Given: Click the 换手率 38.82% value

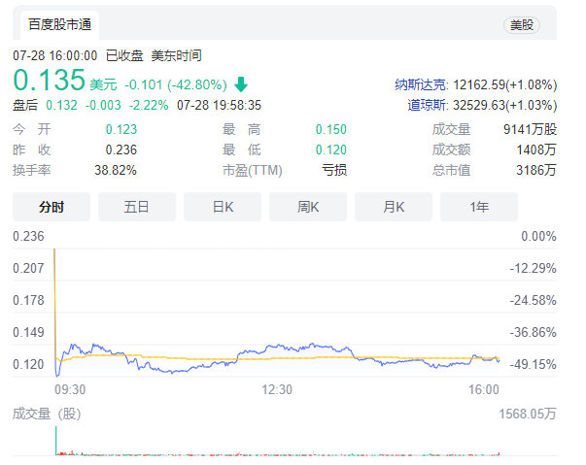Looking at the screenshot, I should (x=115, y=170).
